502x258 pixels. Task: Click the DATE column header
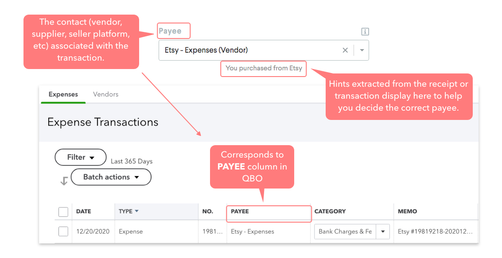(83, 212)
